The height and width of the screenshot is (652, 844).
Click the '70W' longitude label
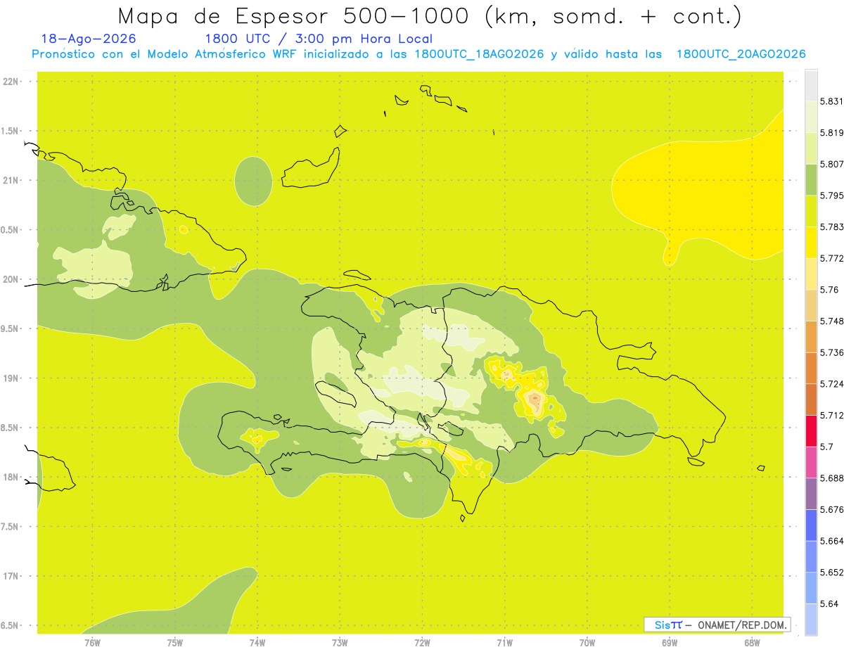587,642
